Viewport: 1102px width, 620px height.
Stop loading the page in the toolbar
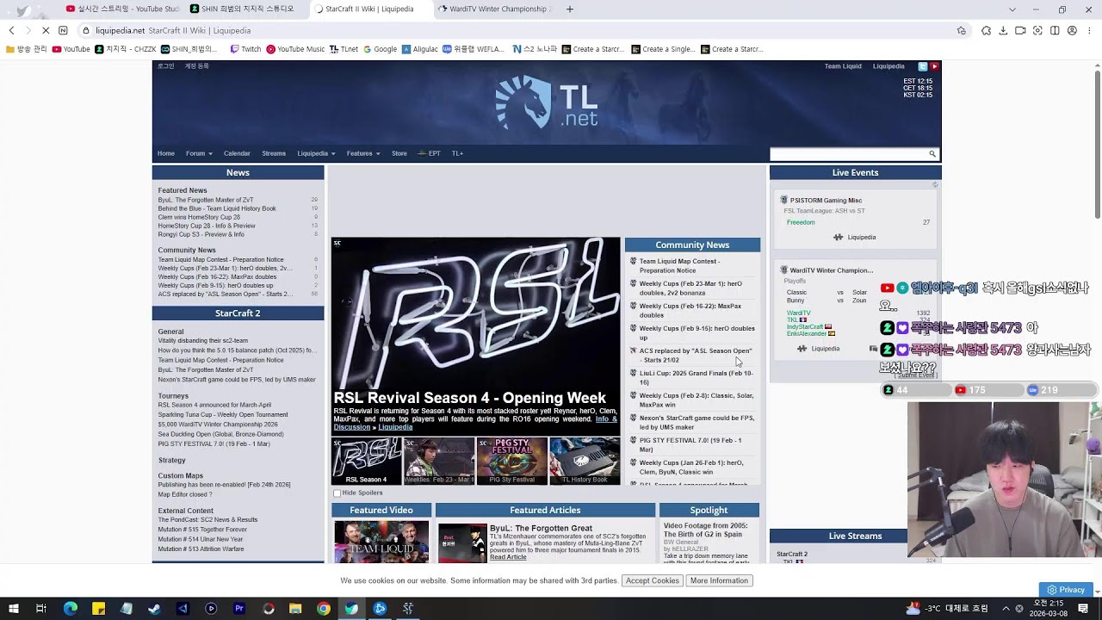click(x=46, y=30)
